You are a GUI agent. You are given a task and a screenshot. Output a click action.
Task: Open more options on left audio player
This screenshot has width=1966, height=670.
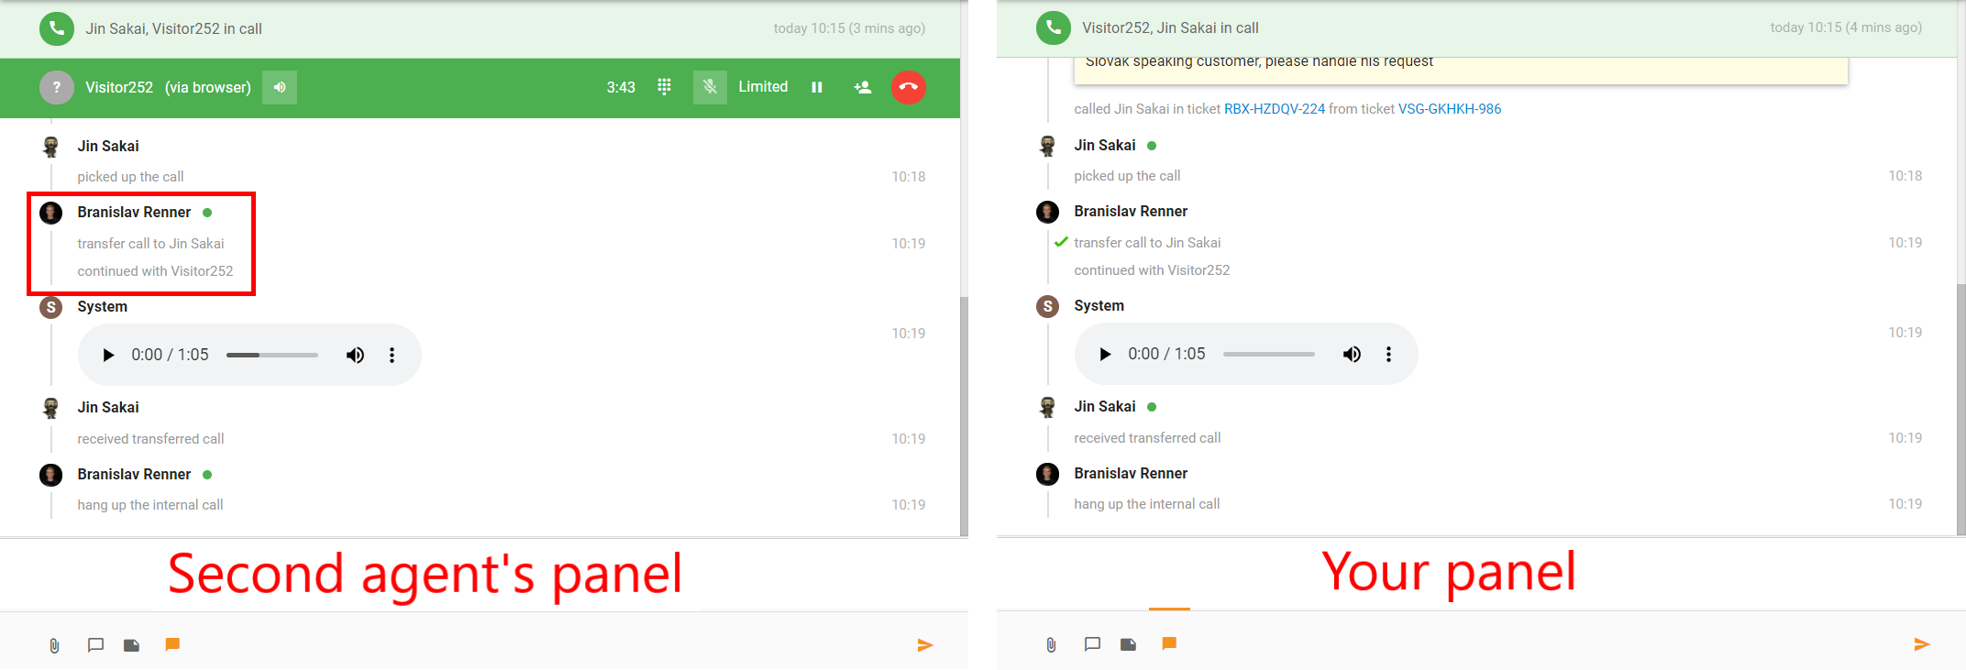392,355
